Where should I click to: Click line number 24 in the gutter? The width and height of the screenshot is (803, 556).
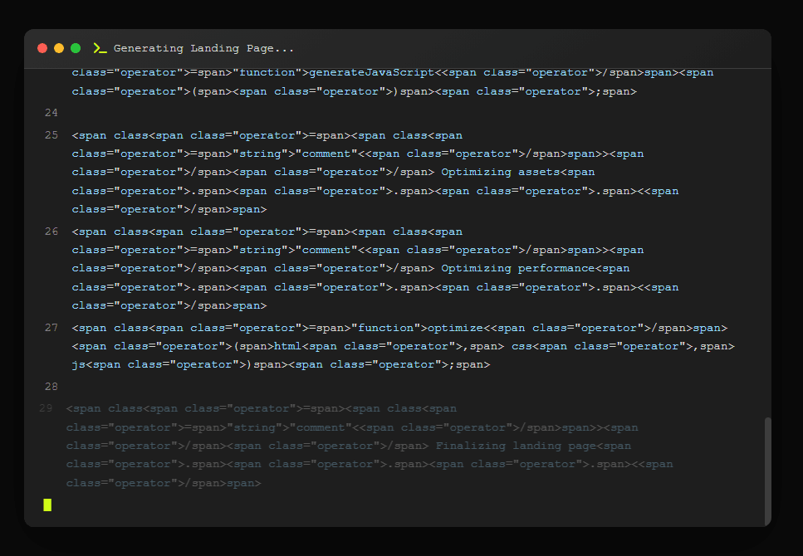51,112
